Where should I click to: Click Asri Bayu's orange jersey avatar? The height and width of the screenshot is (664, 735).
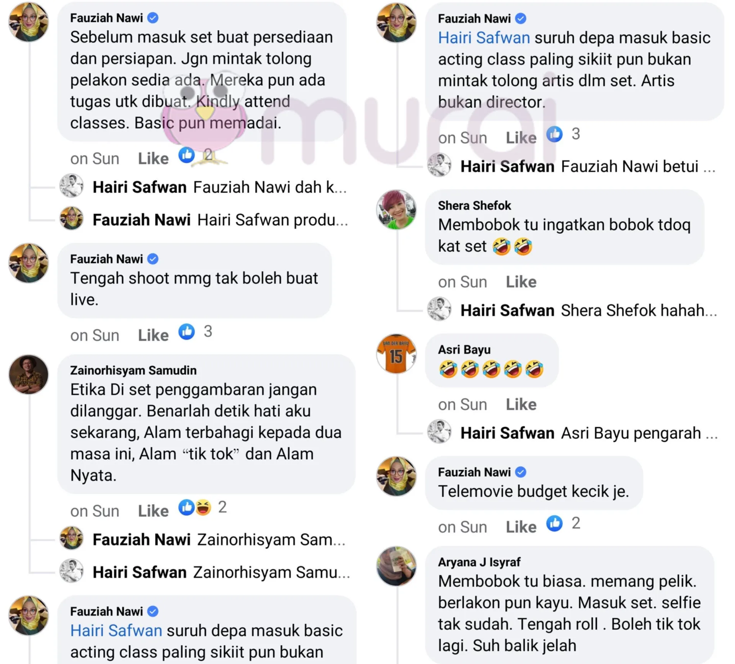[396, 354]
